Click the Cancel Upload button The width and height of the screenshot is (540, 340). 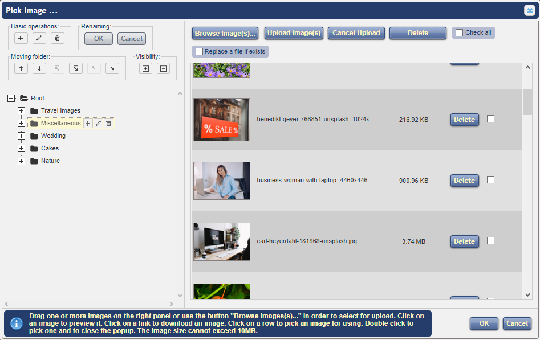(356, 33)
